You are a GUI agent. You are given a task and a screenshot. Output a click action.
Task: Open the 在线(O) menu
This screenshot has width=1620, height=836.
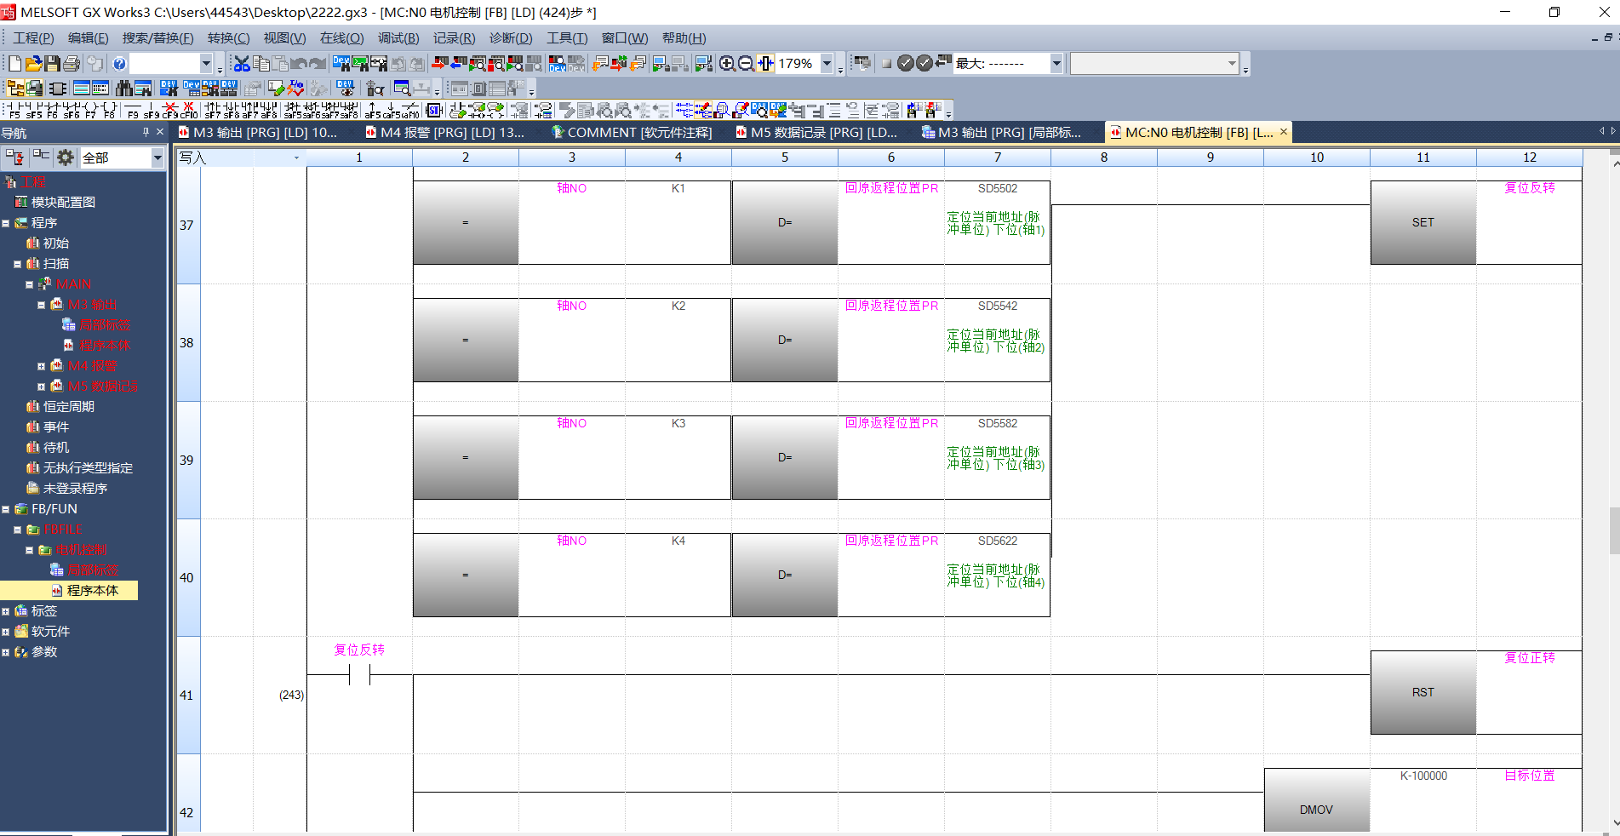[341, 38]
